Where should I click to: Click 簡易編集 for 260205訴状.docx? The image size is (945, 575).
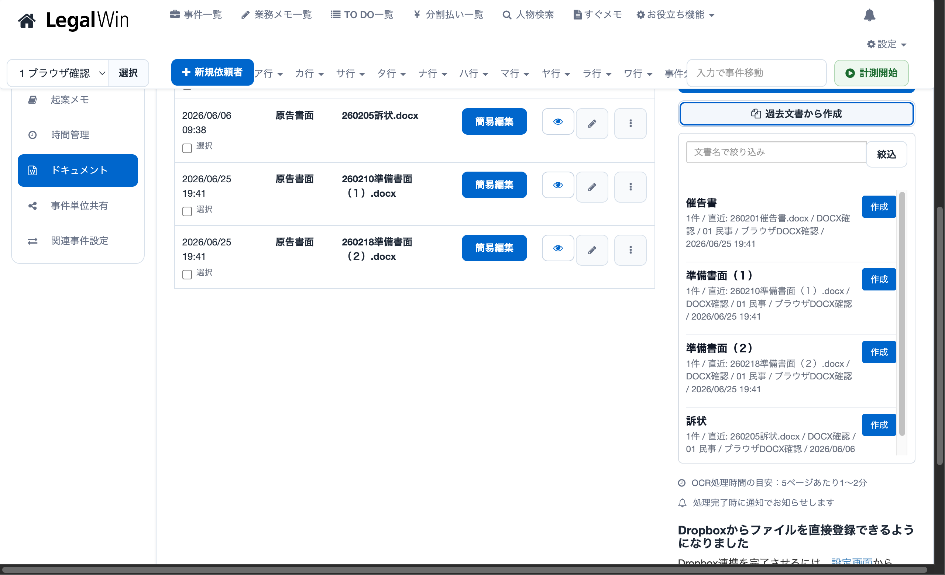tap(494, 121)
